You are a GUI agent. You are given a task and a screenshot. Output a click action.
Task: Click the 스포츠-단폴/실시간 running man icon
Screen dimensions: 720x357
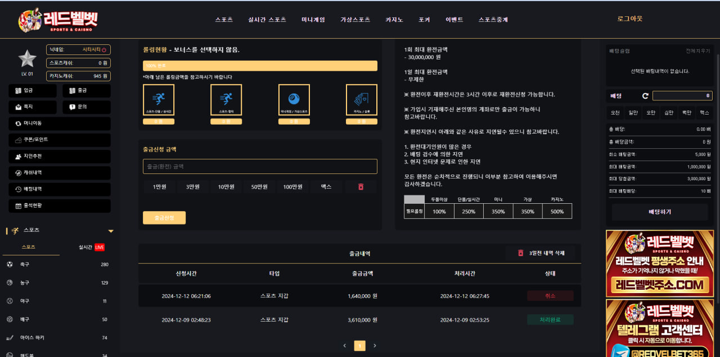[x=159, y=100]
